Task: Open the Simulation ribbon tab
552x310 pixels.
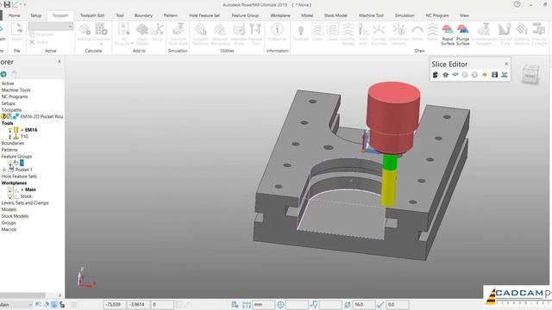Action: [x=405, y=15]
